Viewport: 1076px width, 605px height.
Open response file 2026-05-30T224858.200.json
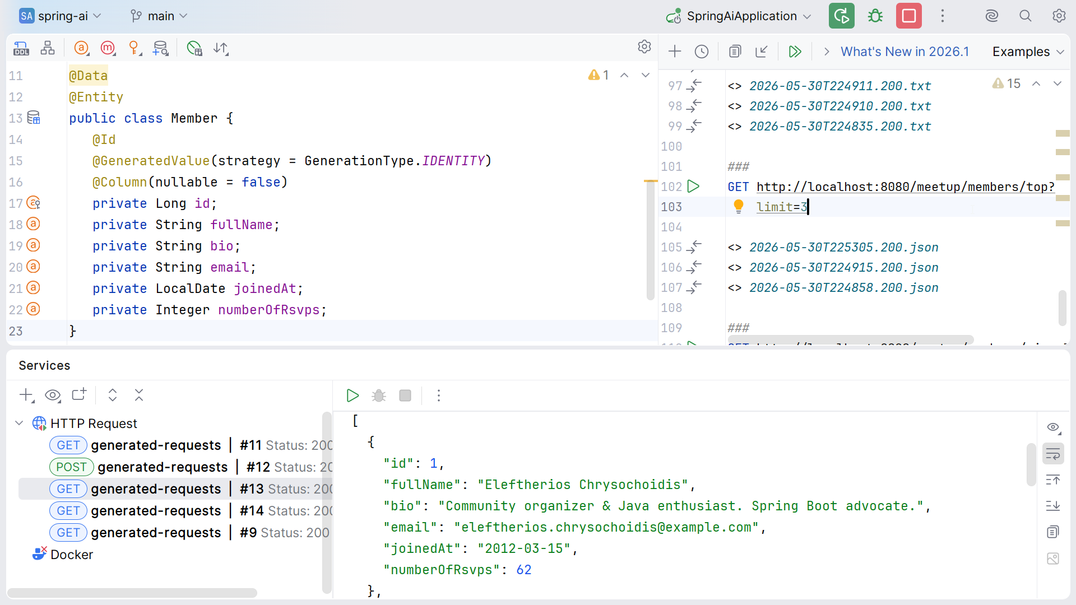click(x=844, y=287)
